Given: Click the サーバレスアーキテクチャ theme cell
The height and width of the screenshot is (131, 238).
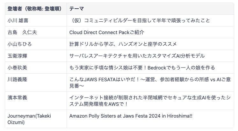Looking at the screenshot, I should (150, 56).
